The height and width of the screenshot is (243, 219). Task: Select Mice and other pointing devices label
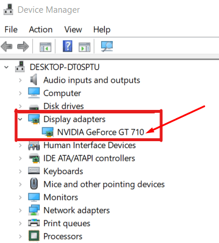tap(104, 185)
